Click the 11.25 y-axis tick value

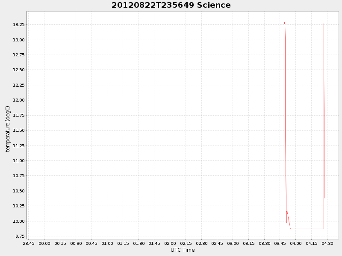click(18, 145)
